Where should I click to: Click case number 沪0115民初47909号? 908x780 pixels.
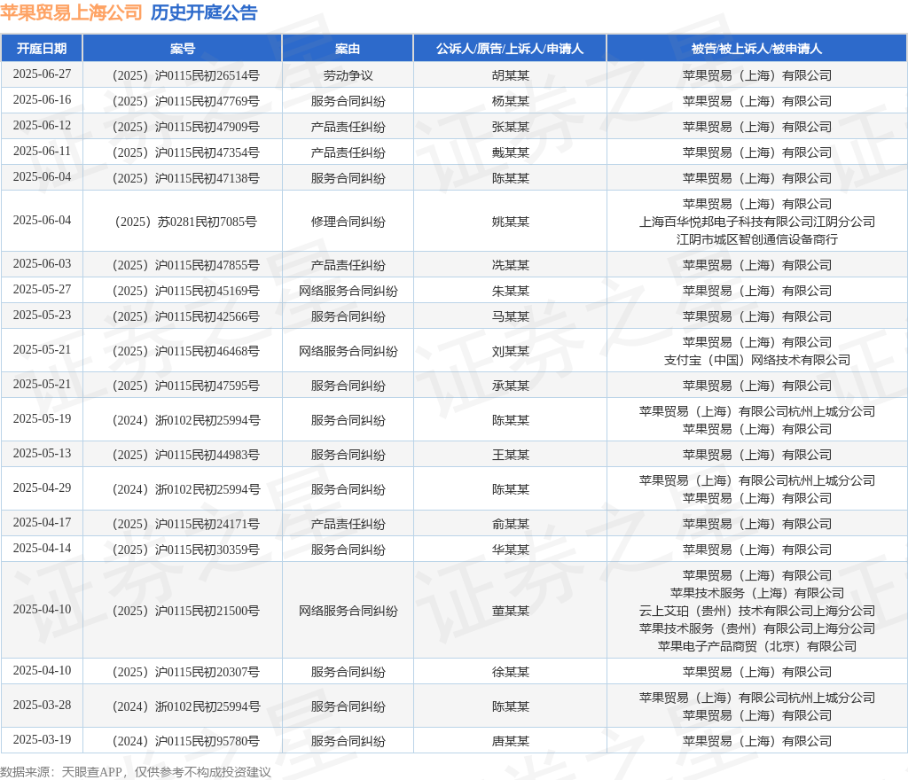[207, 127]
